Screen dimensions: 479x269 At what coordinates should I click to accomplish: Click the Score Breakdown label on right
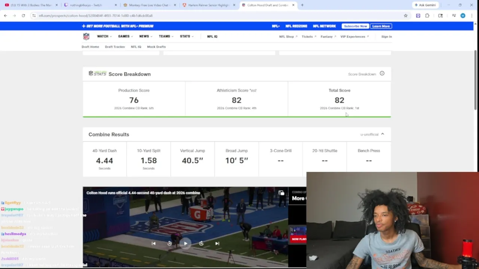(362, 74)
